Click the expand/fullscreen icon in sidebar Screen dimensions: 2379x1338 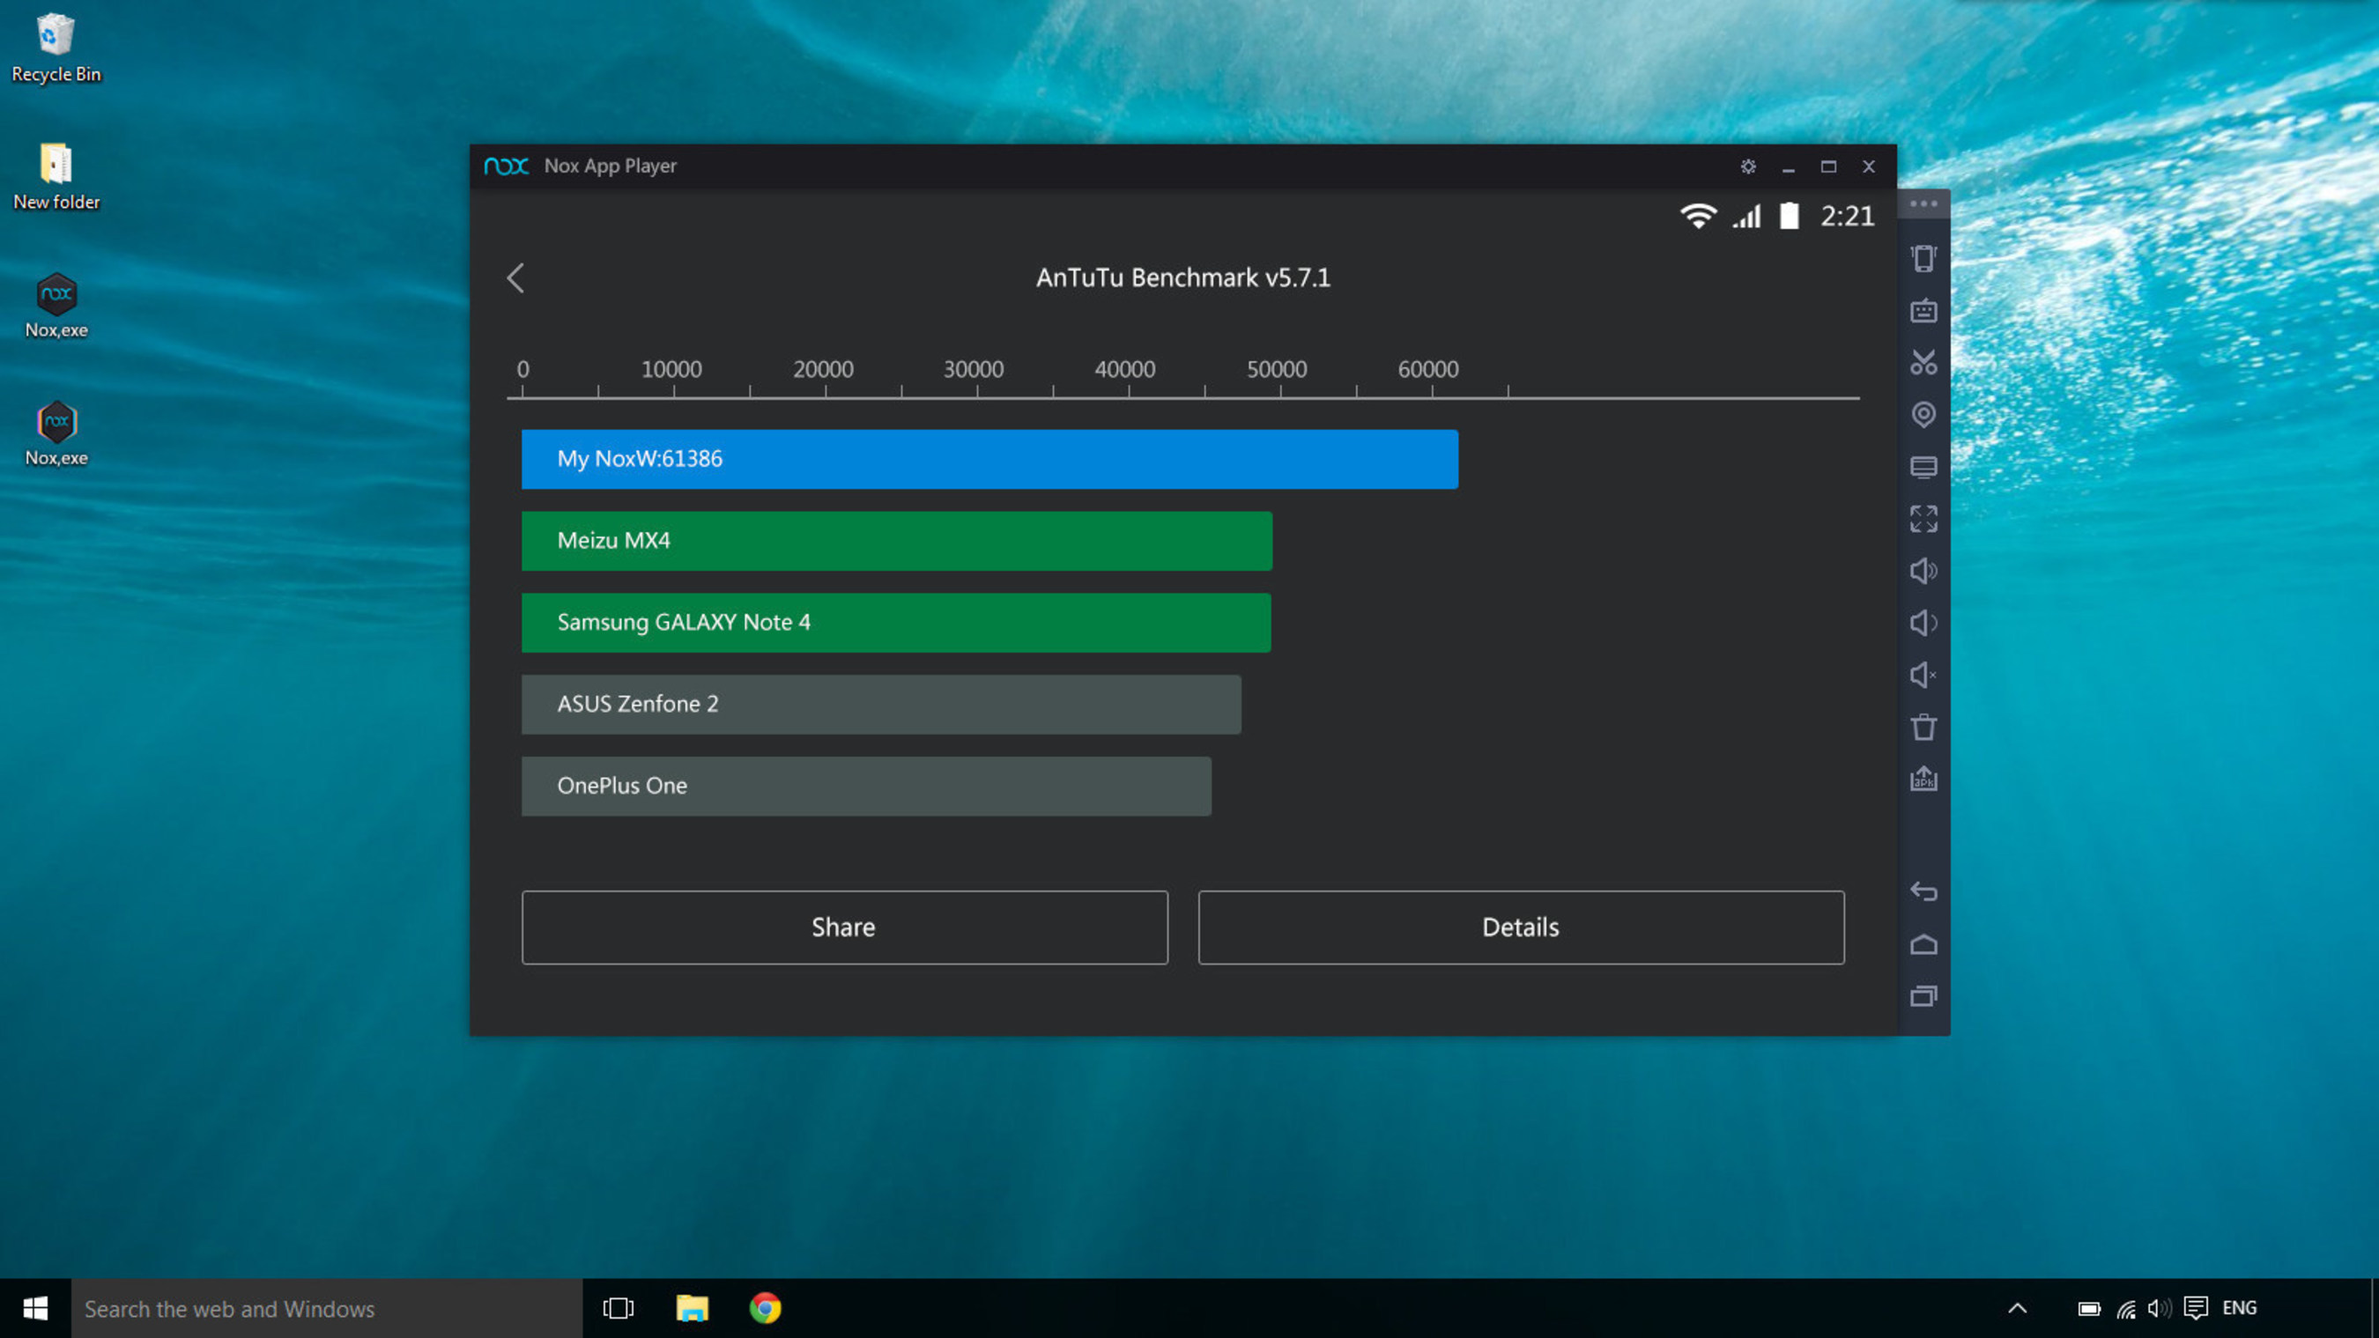coord(1923,518)
